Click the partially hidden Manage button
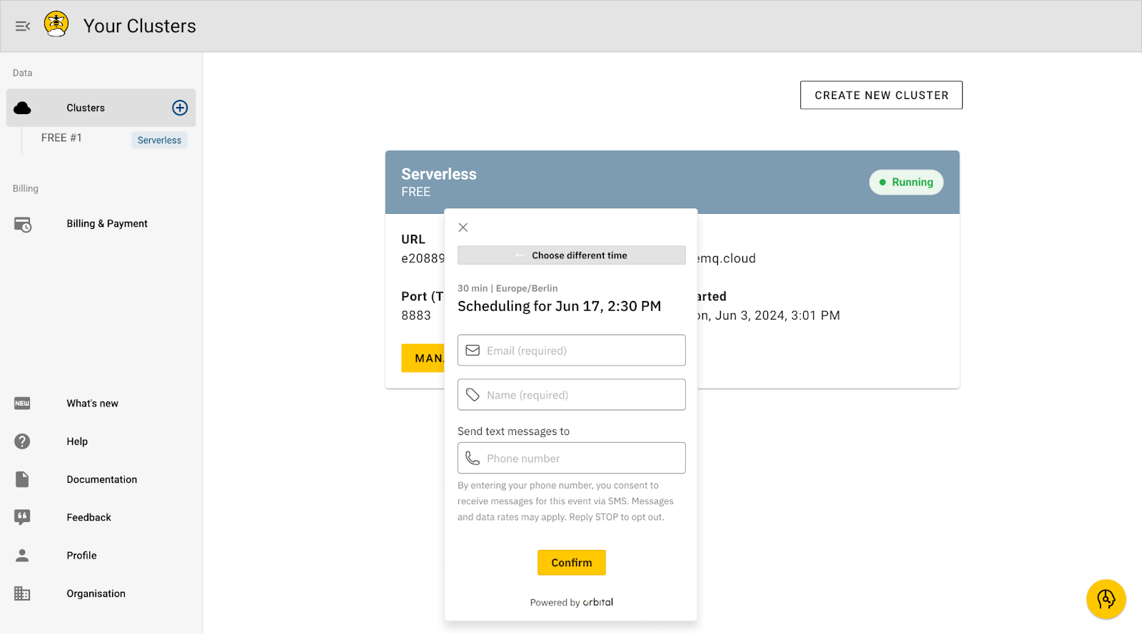Viewport: 1142px width, 634px height. pyautogui.click(x=423, y=358)
